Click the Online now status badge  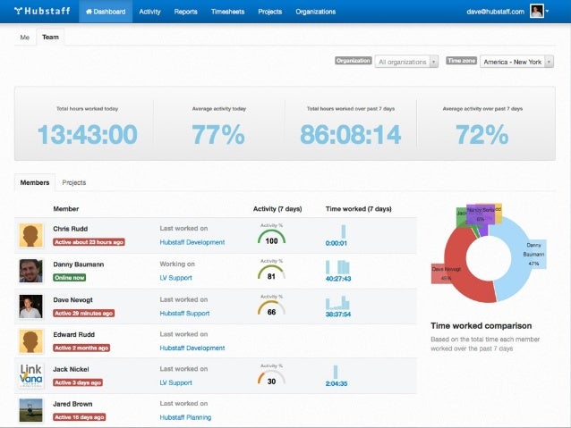coord(70,278)
